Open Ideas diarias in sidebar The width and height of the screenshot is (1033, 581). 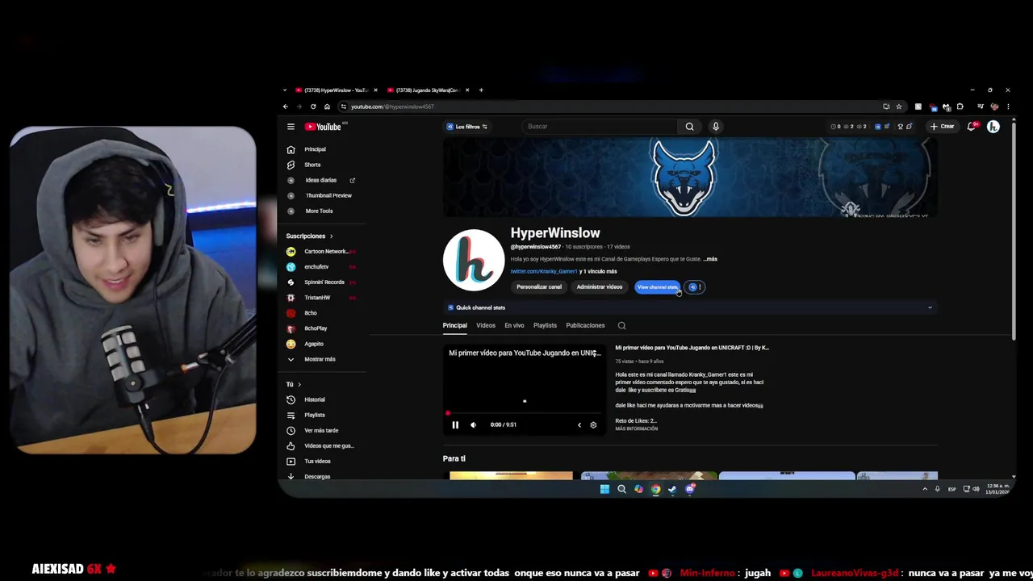320,180
